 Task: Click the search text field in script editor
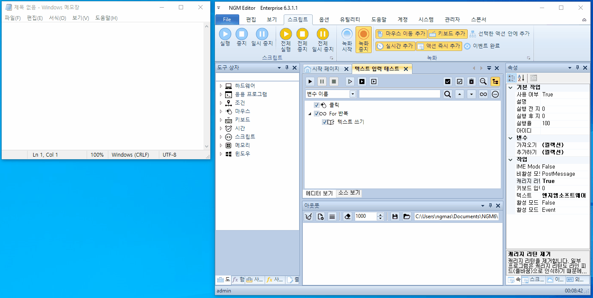400,94
